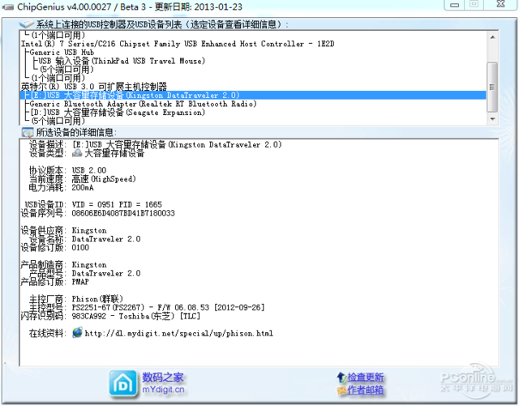The image size is (519, 406).
Task: Click product revision PMAP value
Action: (x=80, y=281)
